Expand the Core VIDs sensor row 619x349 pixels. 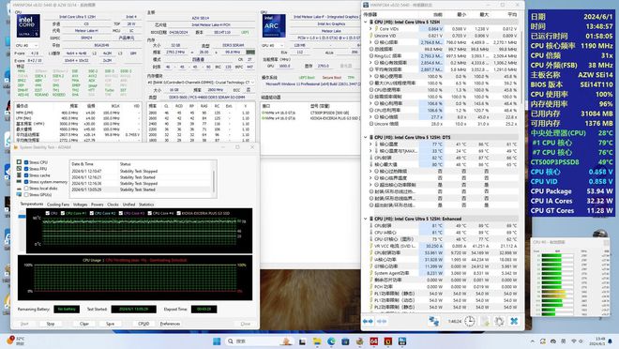(x=370, y=29)
